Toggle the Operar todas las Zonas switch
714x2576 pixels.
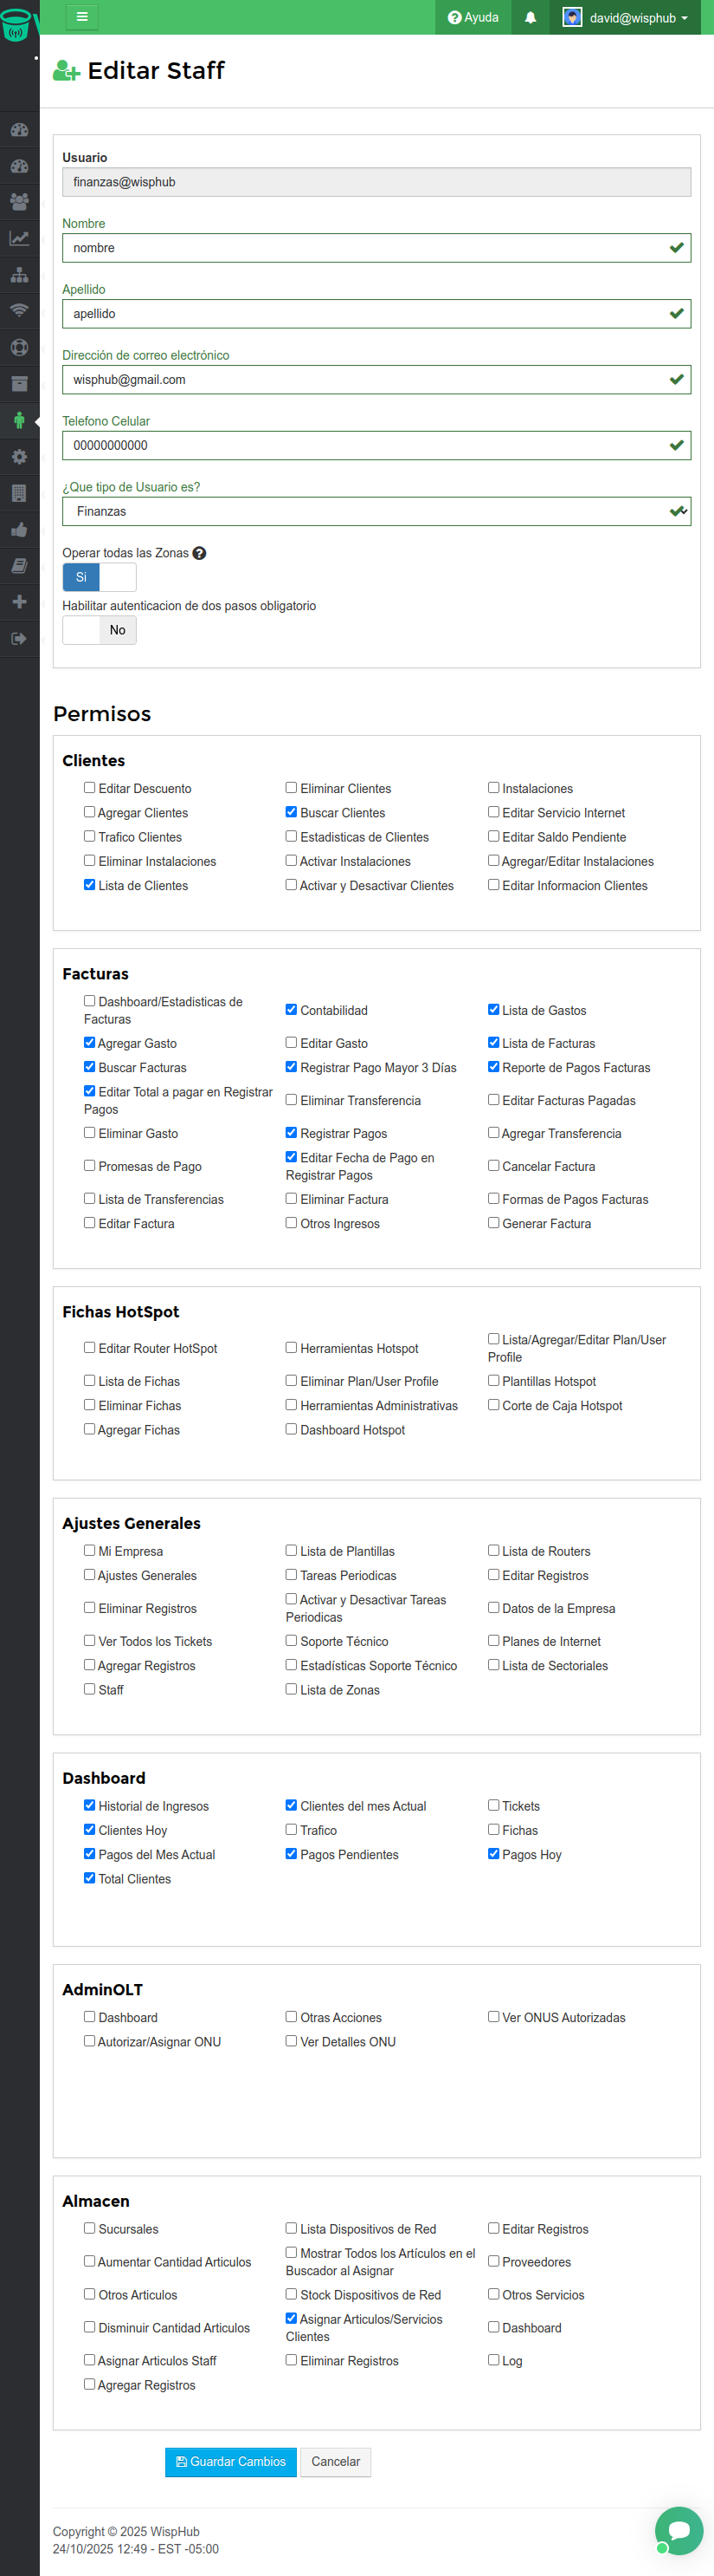(99, 577)
